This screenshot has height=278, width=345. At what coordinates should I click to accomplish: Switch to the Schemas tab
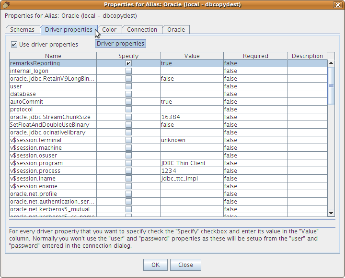[x=23, y=30]
